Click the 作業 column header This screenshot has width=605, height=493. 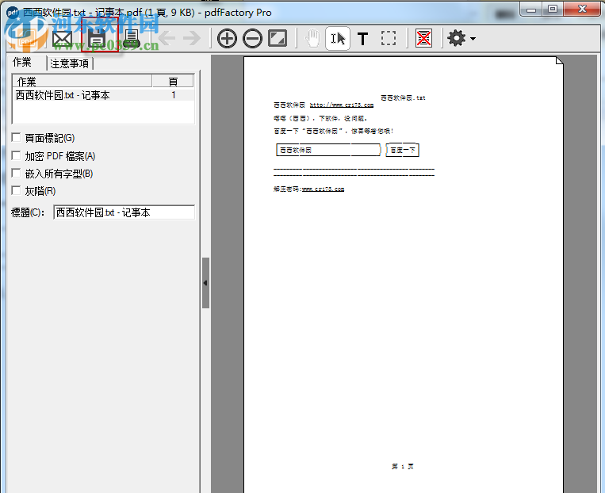tap(82, 81)
